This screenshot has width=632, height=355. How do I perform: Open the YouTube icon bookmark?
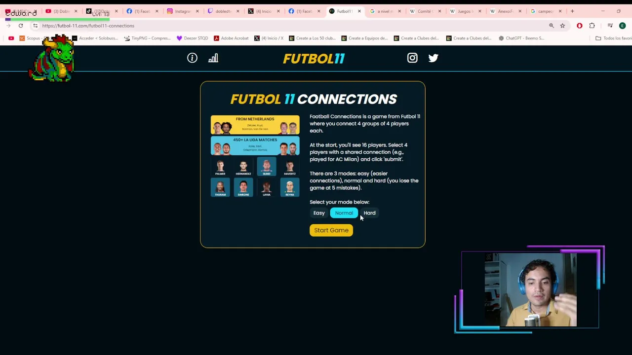point(11,38)
